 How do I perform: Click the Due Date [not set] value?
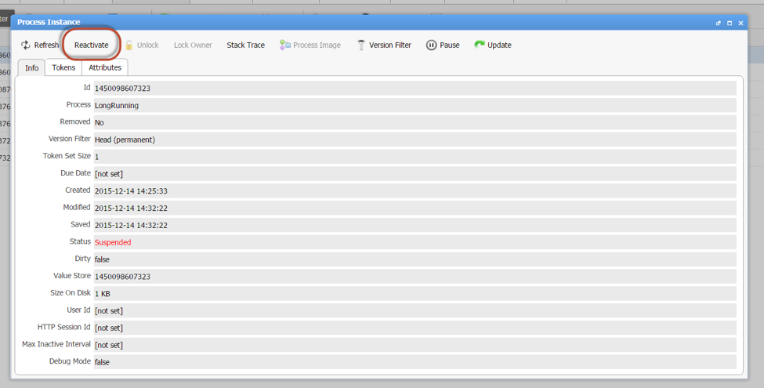tap(109, 174)
